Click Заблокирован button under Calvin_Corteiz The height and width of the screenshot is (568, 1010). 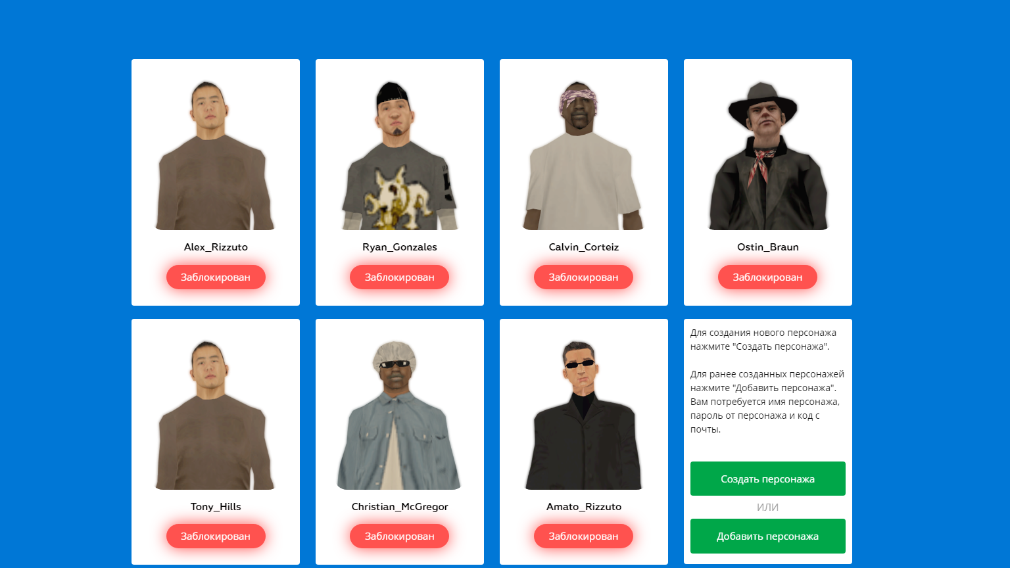pos(584,277)
